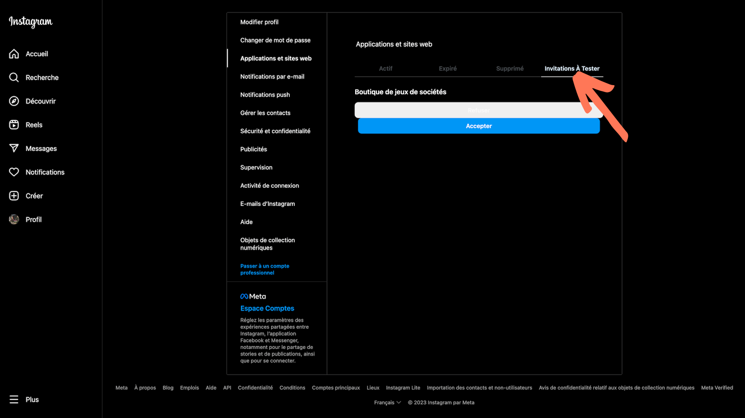745x418 pixels.
Task: Open Activité de connexion
Action: (x=269, y=186)
